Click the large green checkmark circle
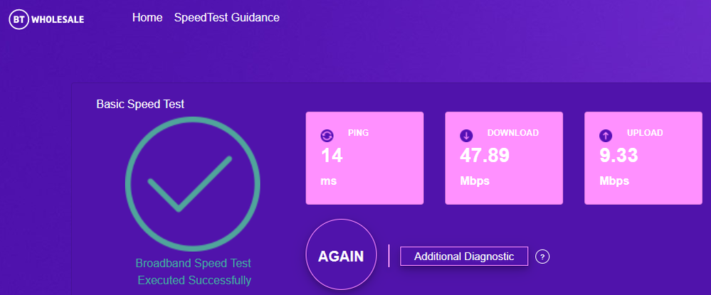The width and height of the screenshot is (711, 295). click(193, 183)
